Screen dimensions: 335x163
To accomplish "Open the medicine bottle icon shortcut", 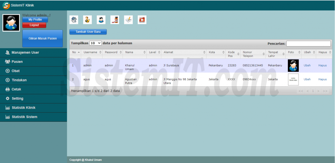I will click(x=115, y=20).
